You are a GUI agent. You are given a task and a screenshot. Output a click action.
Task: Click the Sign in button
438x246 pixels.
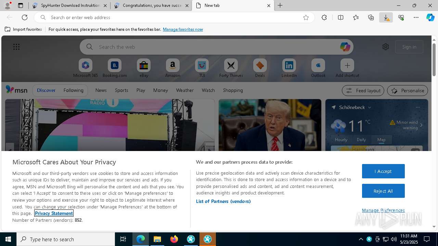pos(409,47)
